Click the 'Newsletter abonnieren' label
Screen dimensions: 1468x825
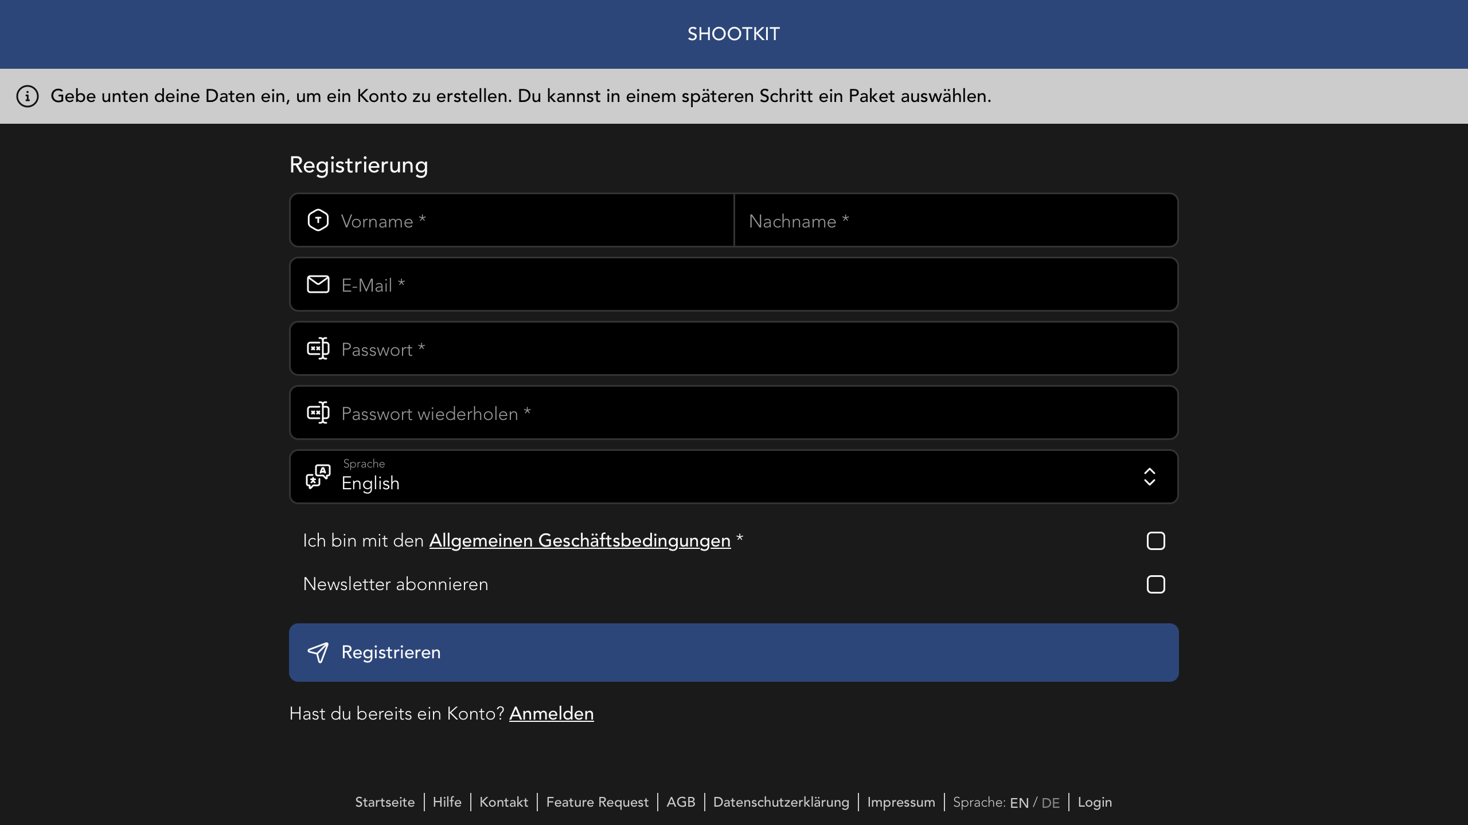click(396, 584)
